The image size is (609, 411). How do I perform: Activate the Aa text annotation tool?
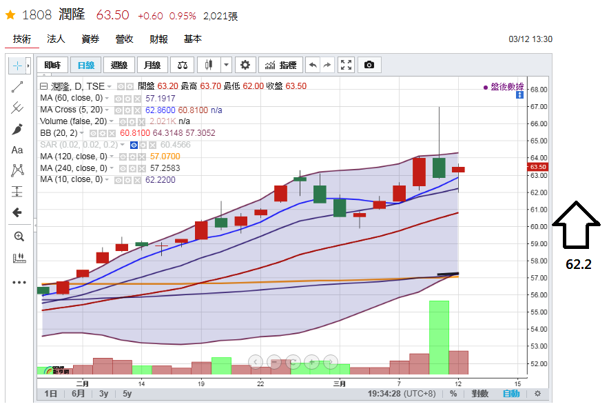(x=17, y=150)
